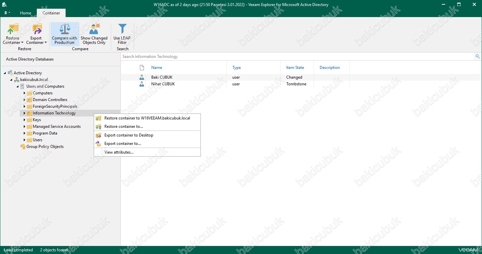Switch to the Home tab
The height and width of the screenshot is (254, 482).
click(x=25, y=13)
